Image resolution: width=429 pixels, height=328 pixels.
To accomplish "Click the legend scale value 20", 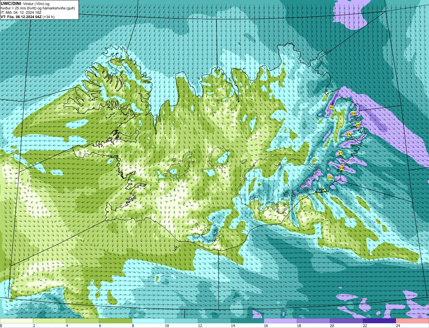I will point(331,326).
